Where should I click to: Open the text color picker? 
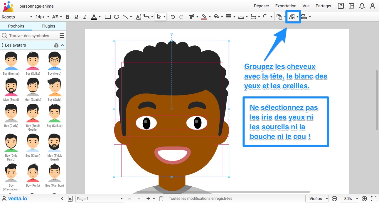(x=94, y=17)
